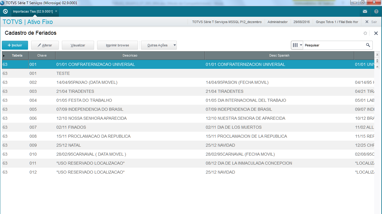Click the Chave column header
Image resolution: width=382 pixels, height=214 pixels.
coord(42,55)
